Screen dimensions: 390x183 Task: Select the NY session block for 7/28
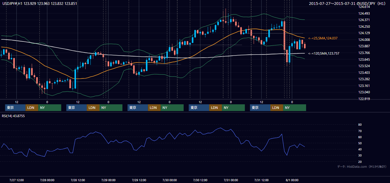[111, 108]
